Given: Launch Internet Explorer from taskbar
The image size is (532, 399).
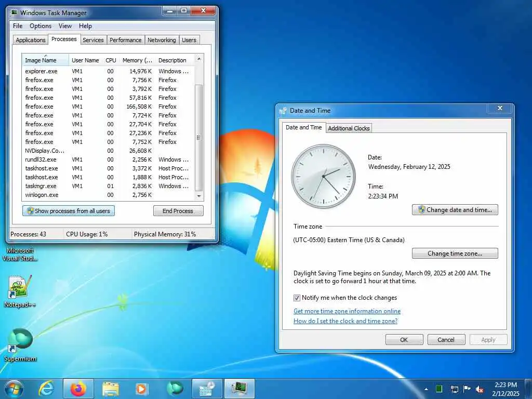Looking at the screenshot, I should 46,389.
